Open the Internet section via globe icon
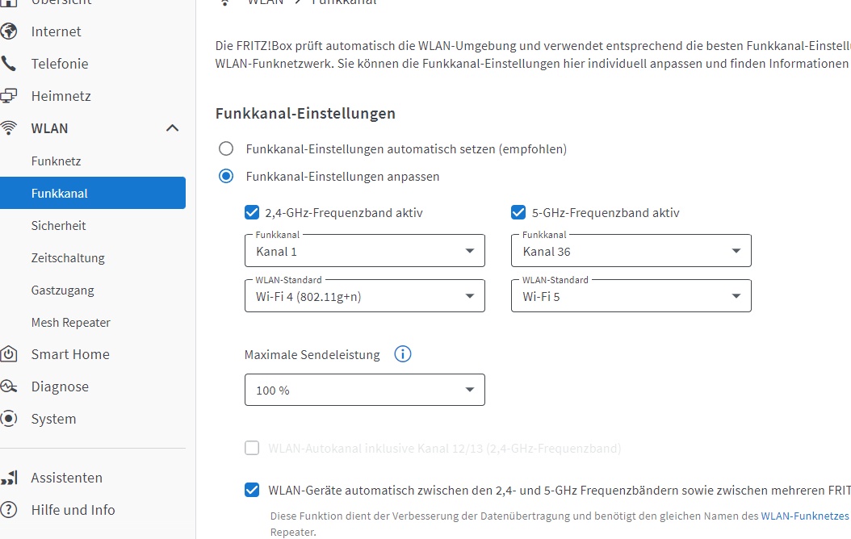Screen dimensions: 851x539 pyautogui.click(x=11, y=31)
